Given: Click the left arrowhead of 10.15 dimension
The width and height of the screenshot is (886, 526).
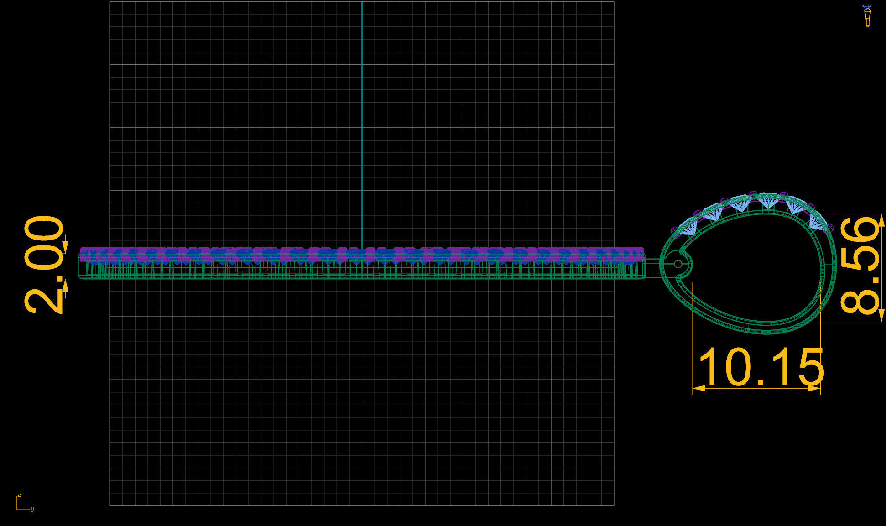Looking at the screenshot, I should coord(698,389).
